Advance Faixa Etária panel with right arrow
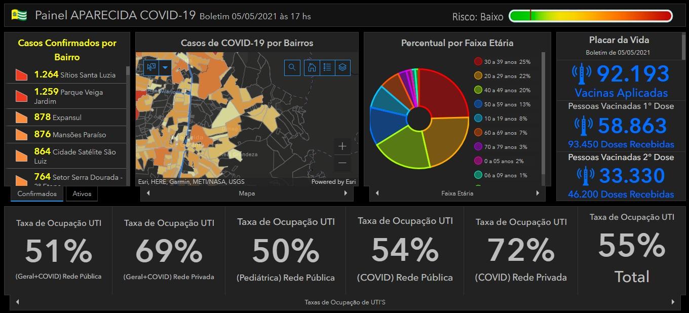 [x=538, y=193]
